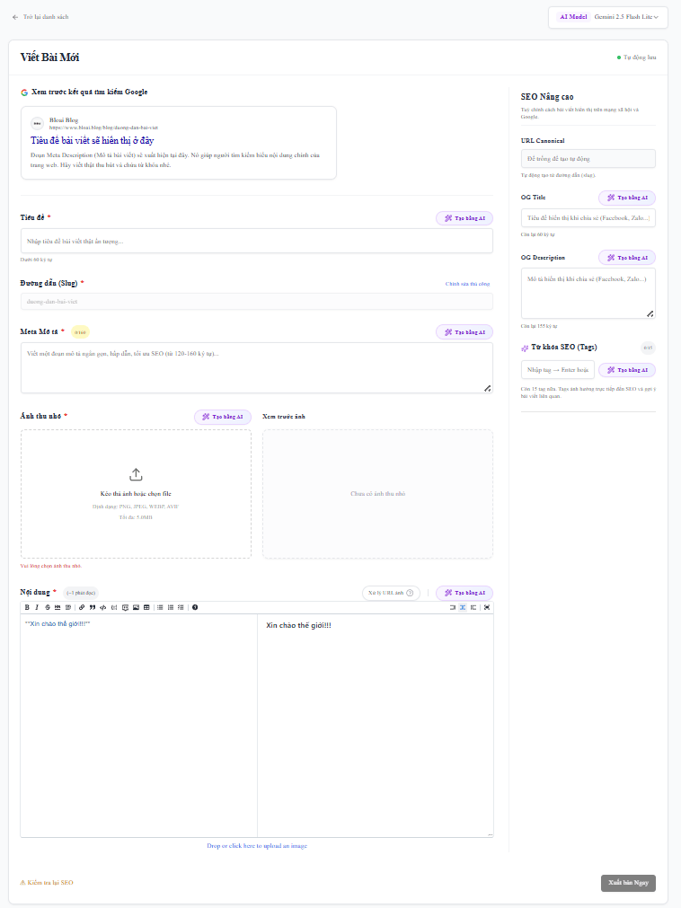Click the upload arrow icon in thumbnail dropzone
This screenshot has height=908, width=681.
[x=136, y=474]
